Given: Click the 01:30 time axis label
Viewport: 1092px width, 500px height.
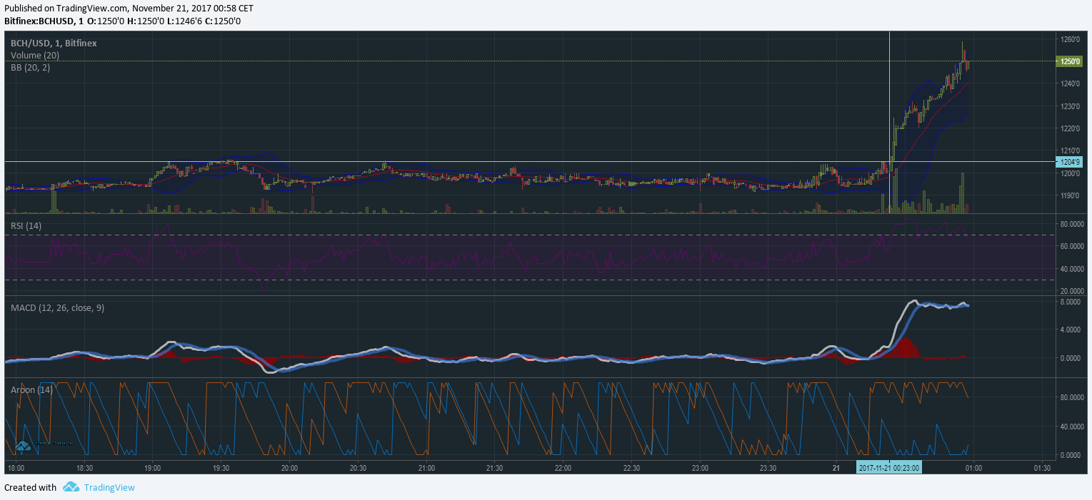Looking at the screenshot, I should click(1042, 468).
